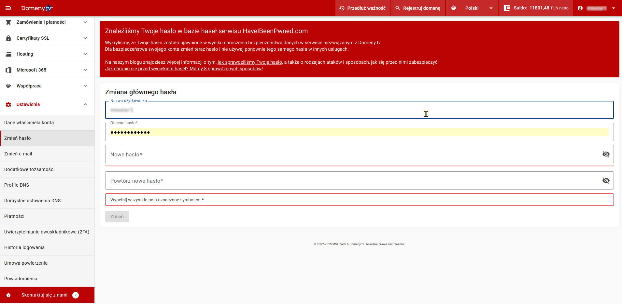Open the Polski language dropdown
The image size is (622, 304).
click(x=472, y=8)
